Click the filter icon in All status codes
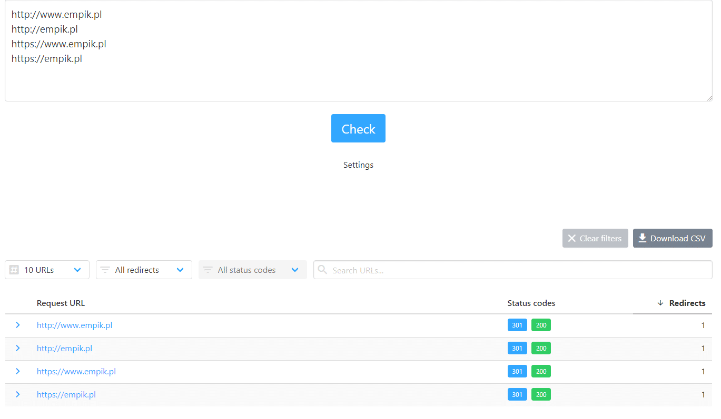Image resolution: width=721 pixels, height=419 pixels. click(x=208, y=270)
